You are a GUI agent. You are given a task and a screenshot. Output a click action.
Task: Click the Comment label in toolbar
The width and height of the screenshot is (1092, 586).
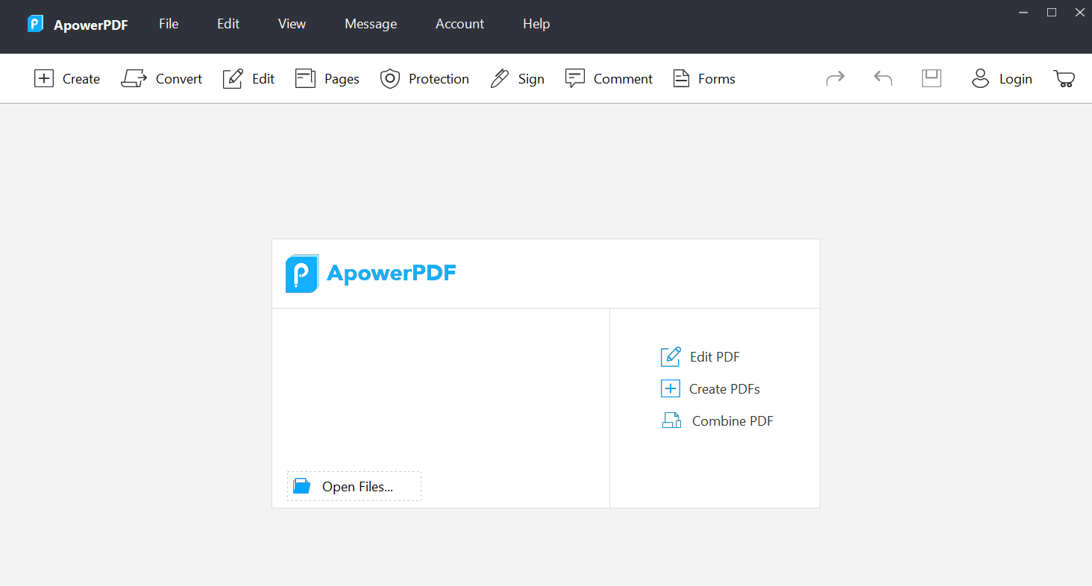(x=623, y=79)
